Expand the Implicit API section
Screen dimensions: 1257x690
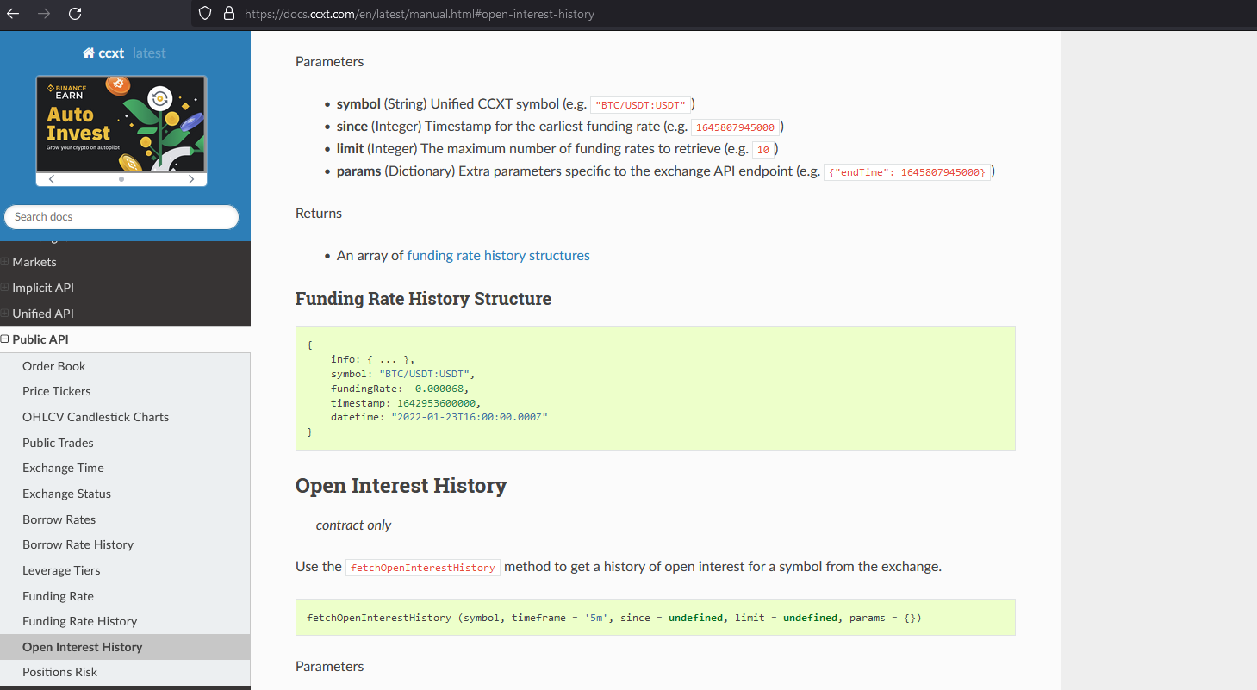click(x=5, y=287)
